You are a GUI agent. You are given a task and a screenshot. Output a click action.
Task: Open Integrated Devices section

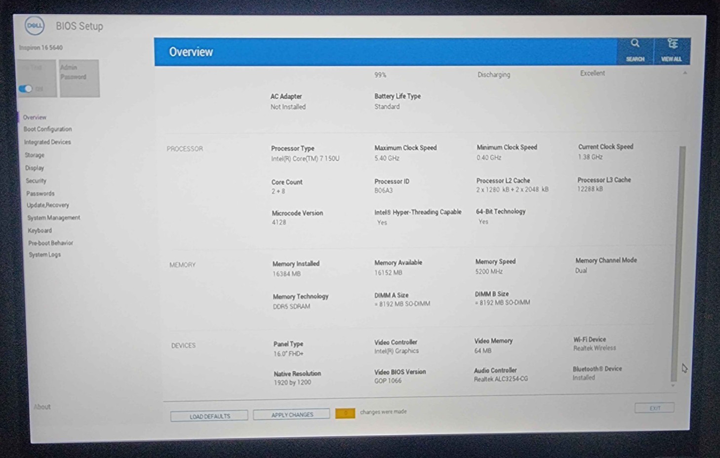(x=47, y=142)
